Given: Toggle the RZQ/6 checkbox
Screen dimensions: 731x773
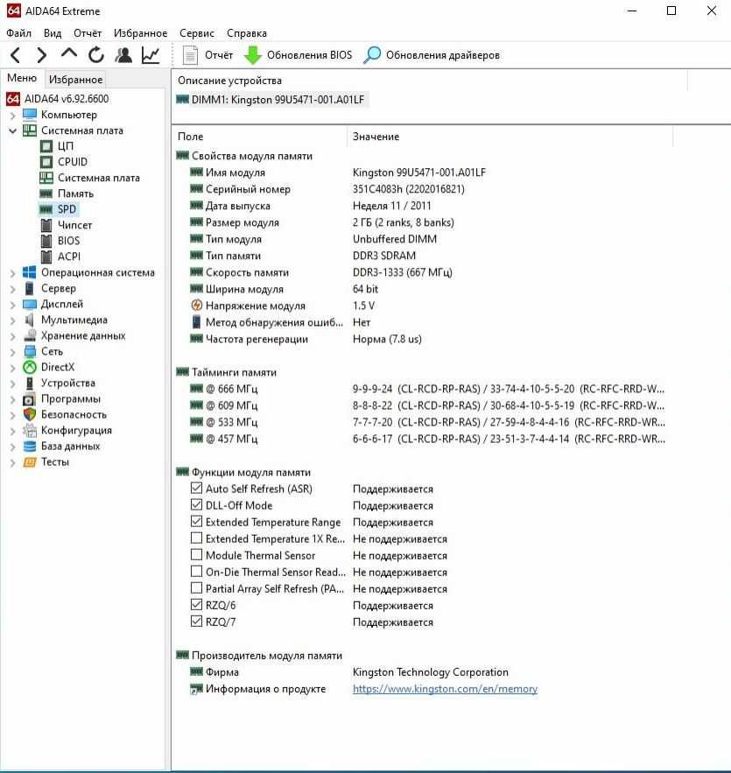Looking at the screenshot, I should coord(196,604).
